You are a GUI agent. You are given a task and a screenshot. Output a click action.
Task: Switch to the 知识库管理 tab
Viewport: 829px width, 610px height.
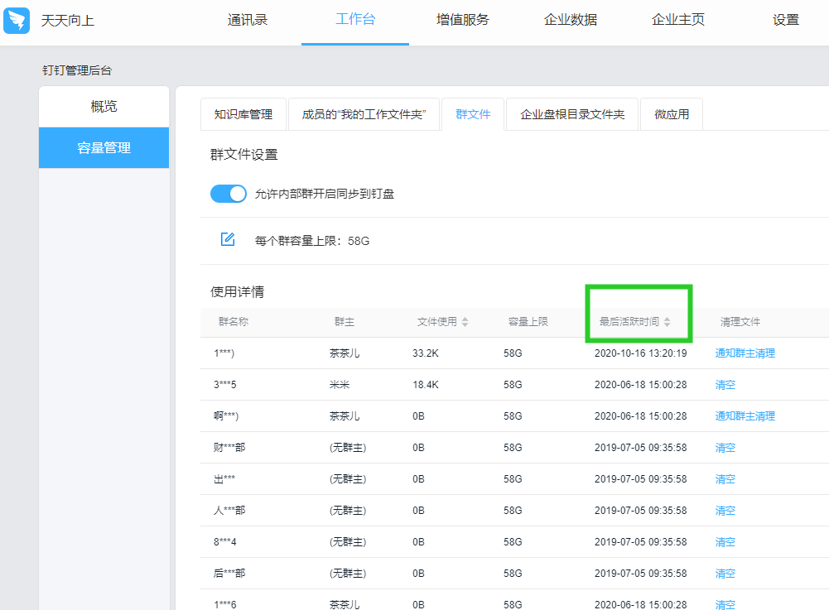pyautogui.click(x=243, y=114)
